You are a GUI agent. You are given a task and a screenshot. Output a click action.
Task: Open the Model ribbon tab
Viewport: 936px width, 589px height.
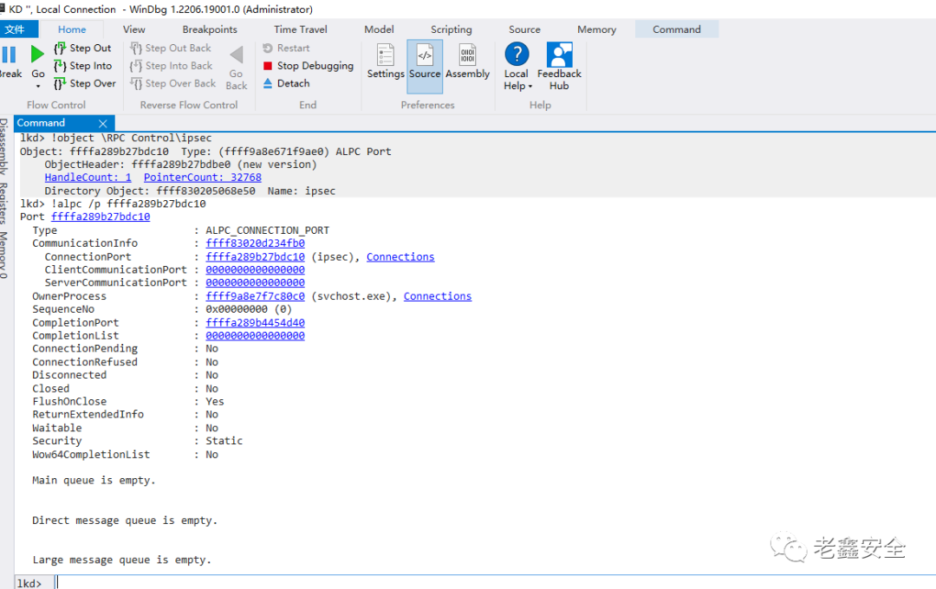(x=379, y=29)
